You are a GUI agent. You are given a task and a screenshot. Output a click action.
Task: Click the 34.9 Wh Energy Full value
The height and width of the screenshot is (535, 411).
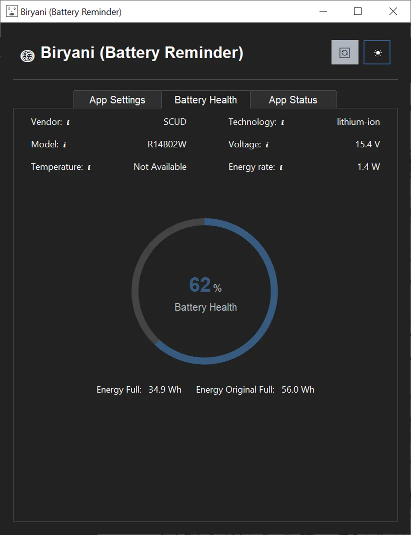pos(165,390)
